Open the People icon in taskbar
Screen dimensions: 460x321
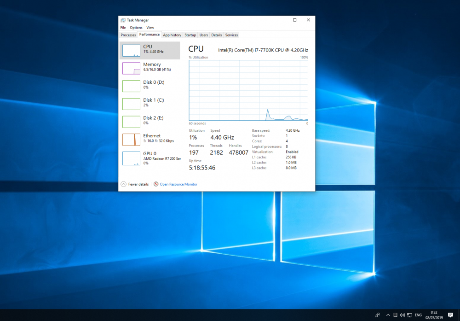[378, 315]
